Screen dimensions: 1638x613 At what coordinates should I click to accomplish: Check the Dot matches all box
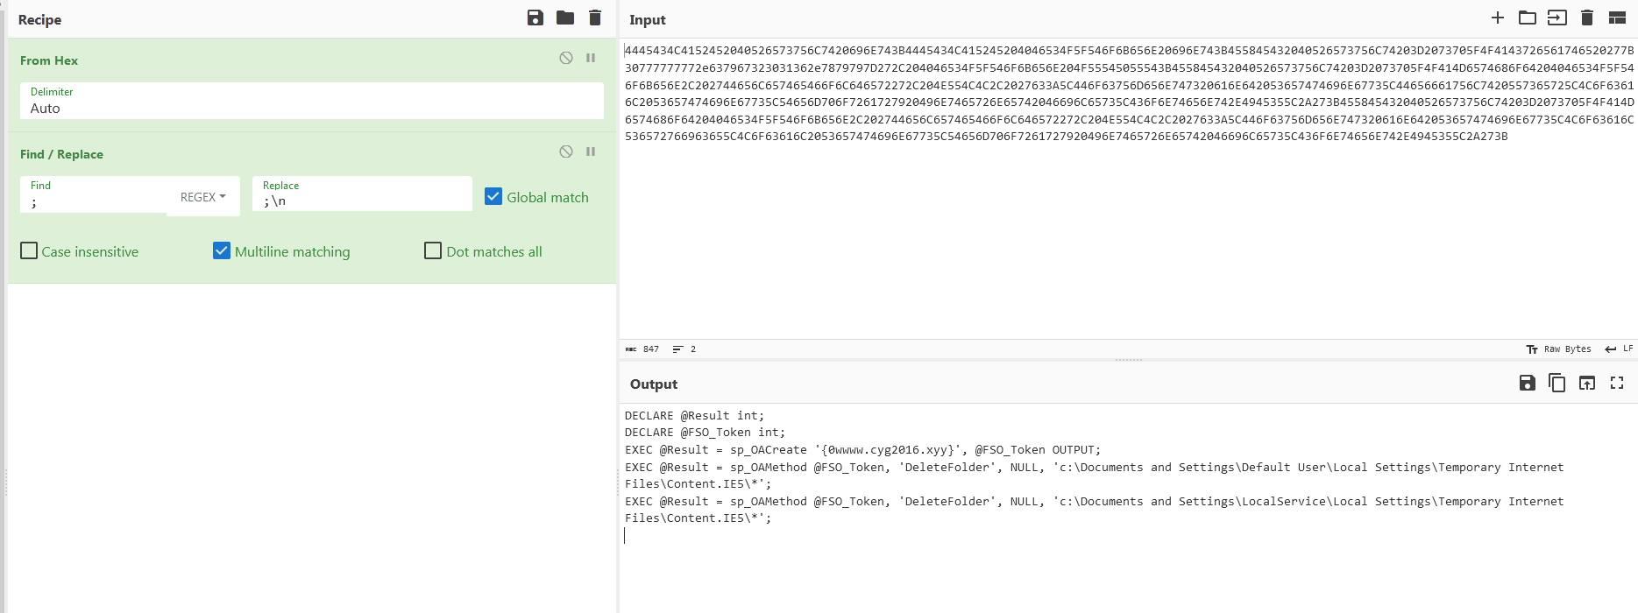pos(433,251)
